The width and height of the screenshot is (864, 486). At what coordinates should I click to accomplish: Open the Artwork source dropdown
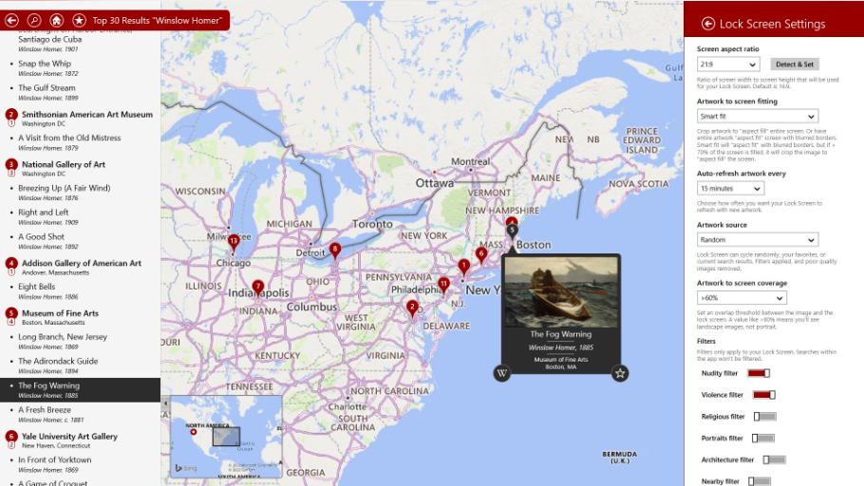pos(758,240)
